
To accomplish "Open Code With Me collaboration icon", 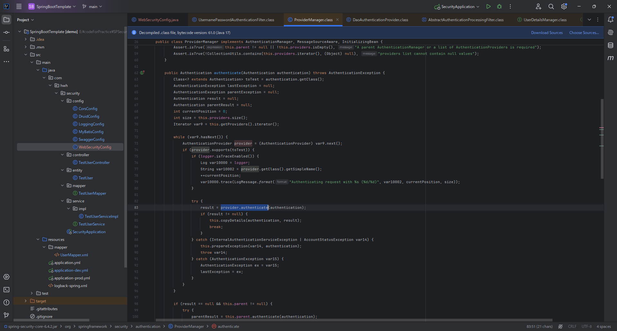I will tap(539, 6).
